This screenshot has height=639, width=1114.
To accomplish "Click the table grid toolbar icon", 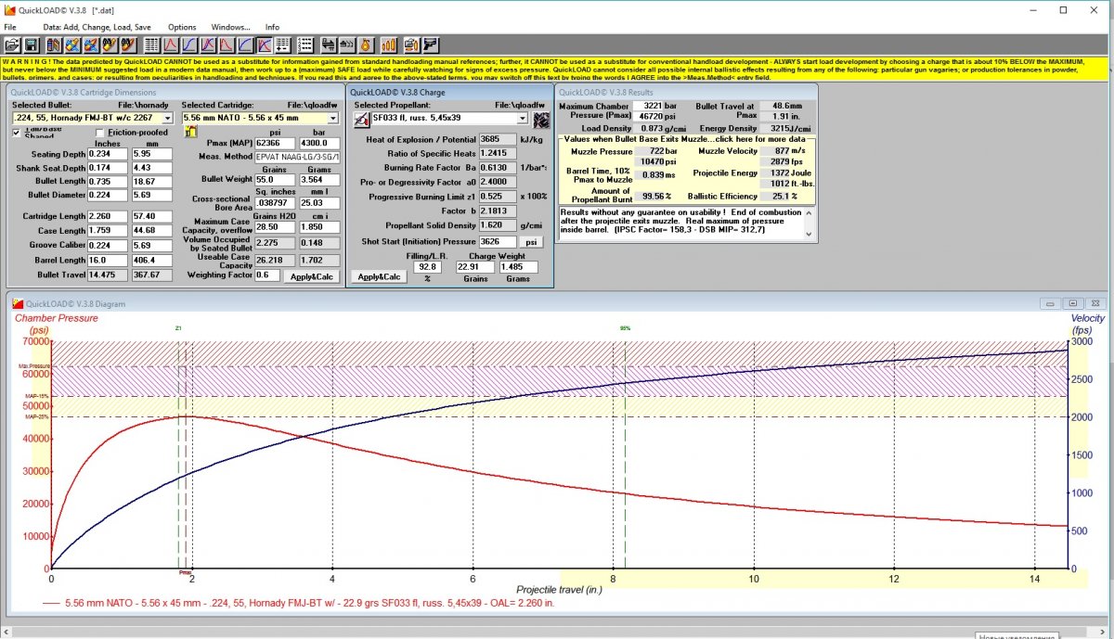I will [x=152, y=45].
